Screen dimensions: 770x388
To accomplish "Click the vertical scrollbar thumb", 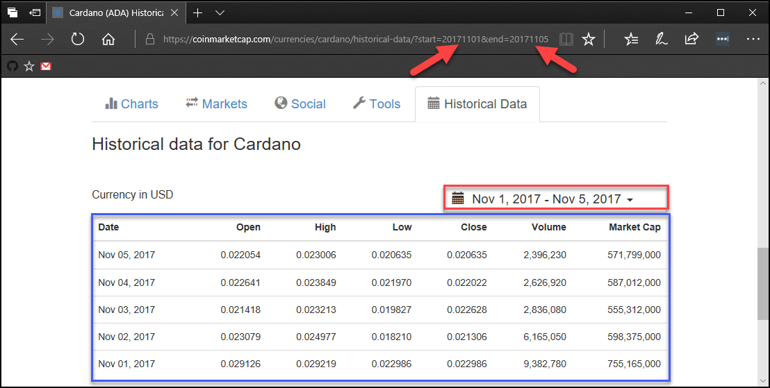I will [762, 284].
